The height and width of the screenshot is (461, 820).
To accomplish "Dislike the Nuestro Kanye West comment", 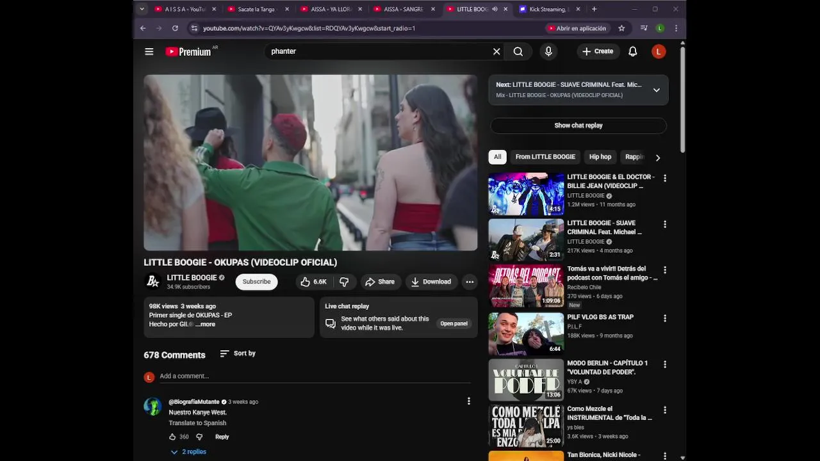I will [199, 437].
